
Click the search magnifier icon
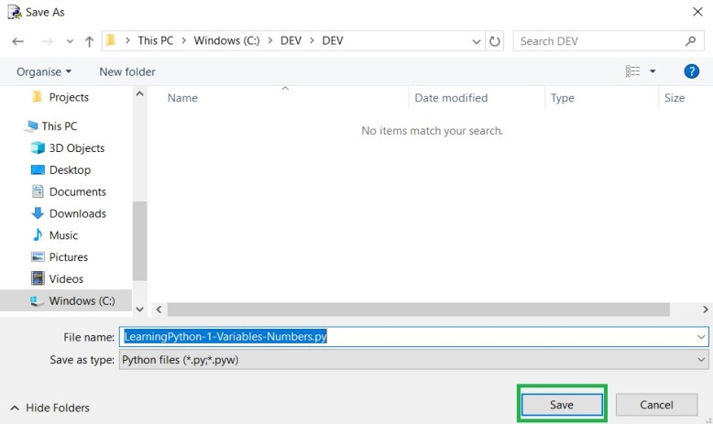[691, 41]
